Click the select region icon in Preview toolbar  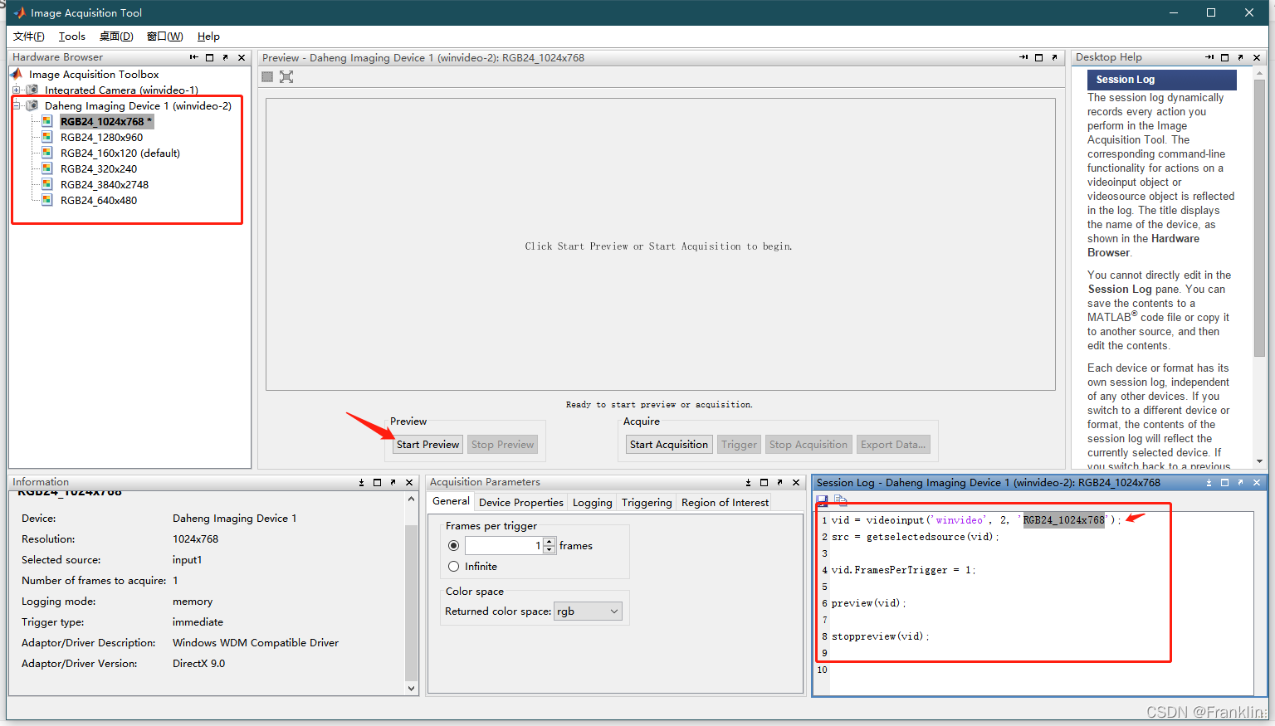(x=267, y=76)
